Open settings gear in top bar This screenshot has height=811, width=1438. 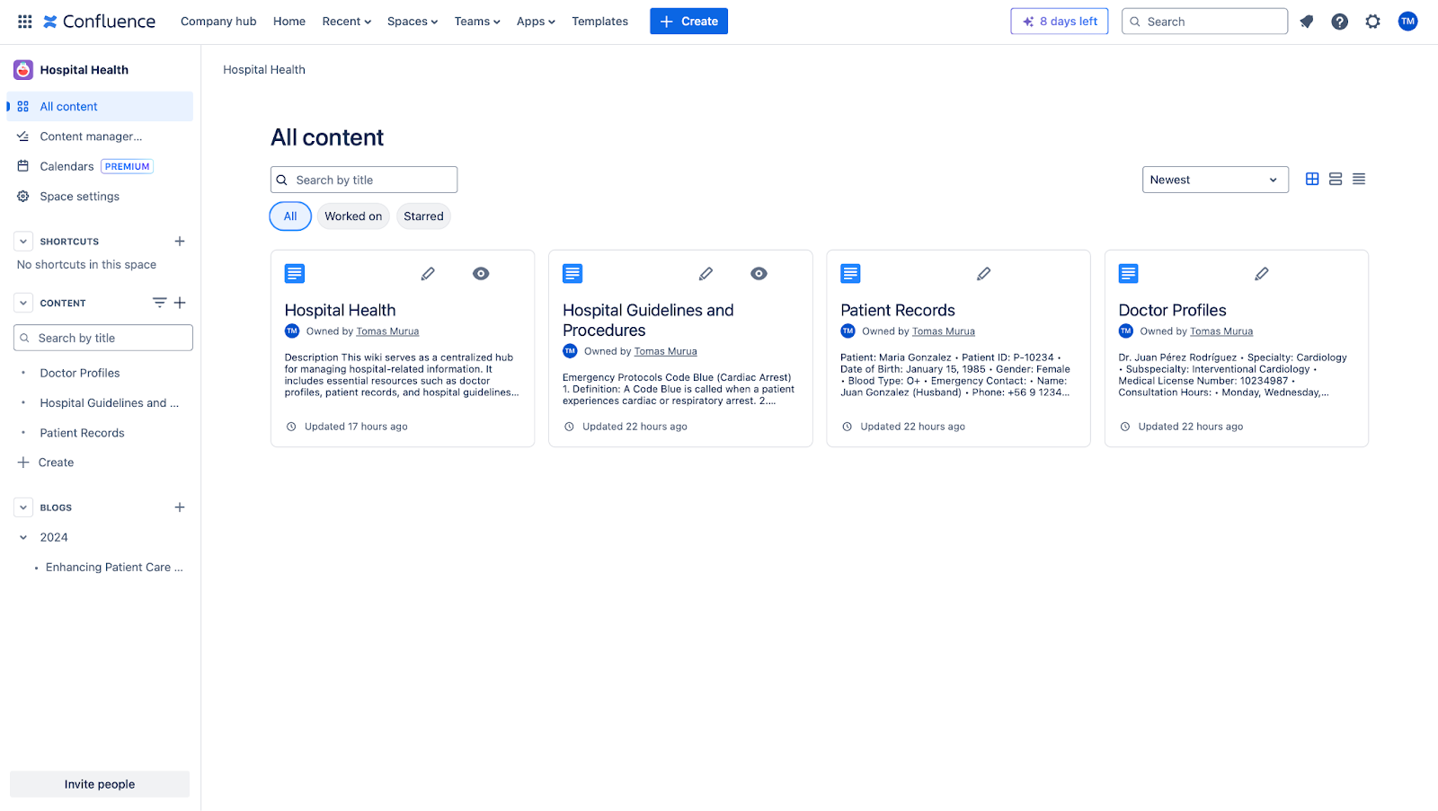[x=1372, y=22]
